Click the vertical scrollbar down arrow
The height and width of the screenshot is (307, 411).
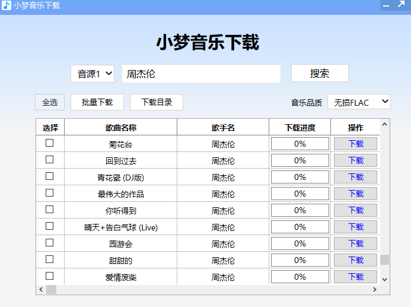click(384, 280)
